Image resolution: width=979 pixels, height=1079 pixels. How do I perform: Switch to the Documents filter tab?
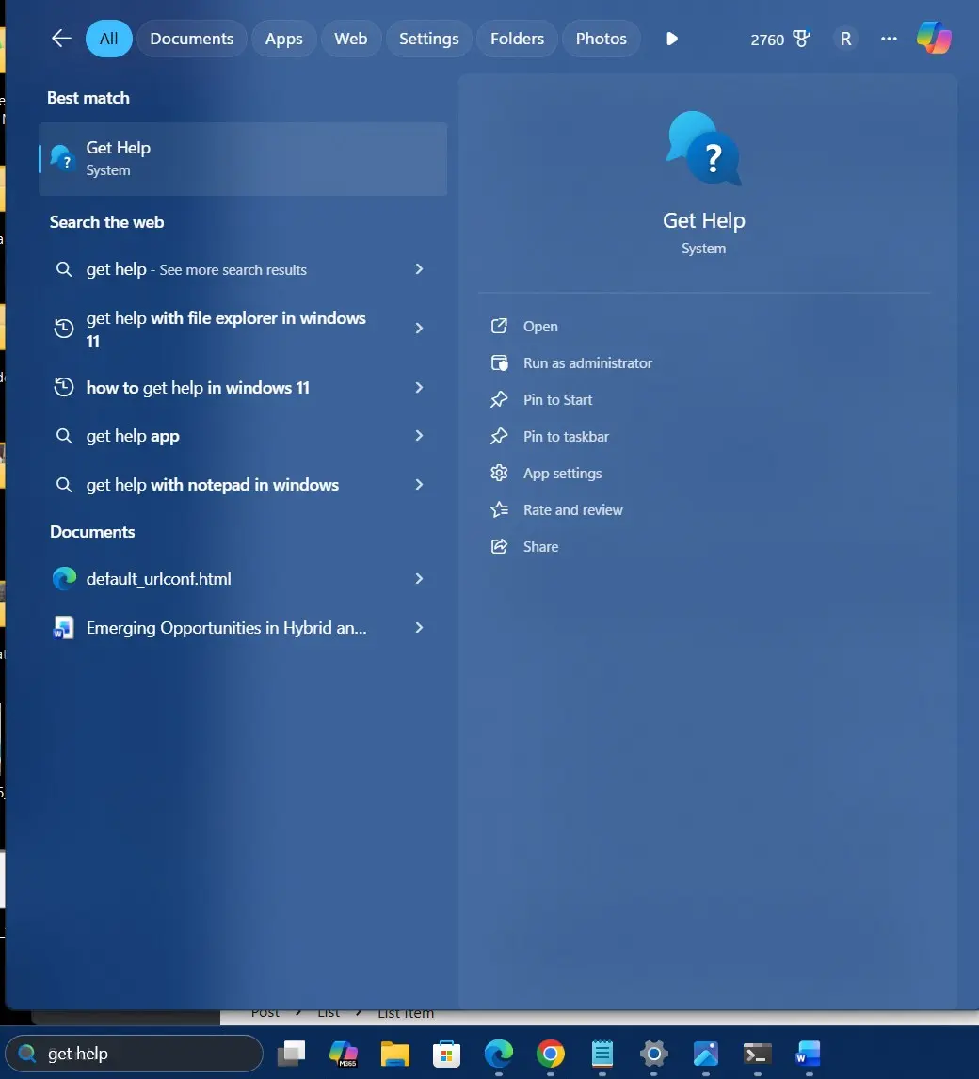click(x=192, y=39)
